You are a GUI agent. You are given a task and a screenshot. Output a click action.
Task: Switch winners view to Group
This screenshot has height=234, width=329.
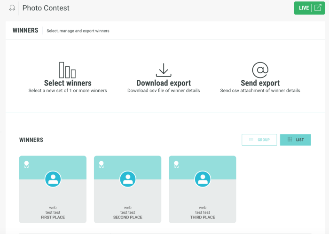pos(259,140)
